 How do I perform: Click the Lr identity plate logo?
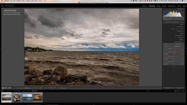pos(3,6)
